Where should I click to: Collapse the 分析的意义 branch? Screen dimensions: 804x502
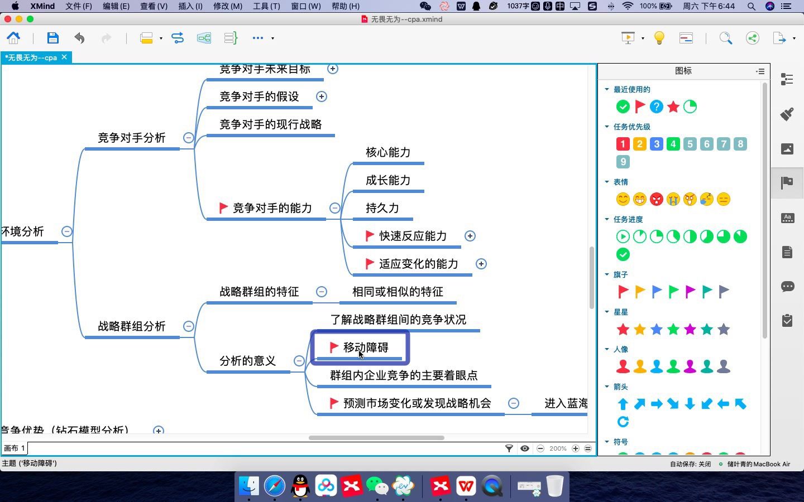pos(299,361)
